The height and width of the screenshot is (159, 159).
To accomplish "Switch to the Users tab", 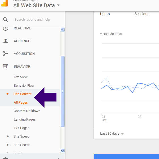I will point(105,14).
